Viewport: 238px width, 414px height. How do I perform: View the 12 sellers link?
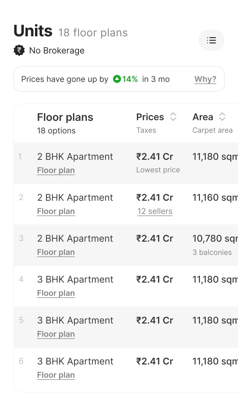(155, 211)
